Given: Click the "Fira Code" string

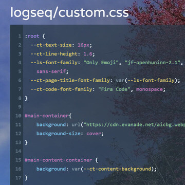Looking at the screenshot, I should (x=114, y=89).
